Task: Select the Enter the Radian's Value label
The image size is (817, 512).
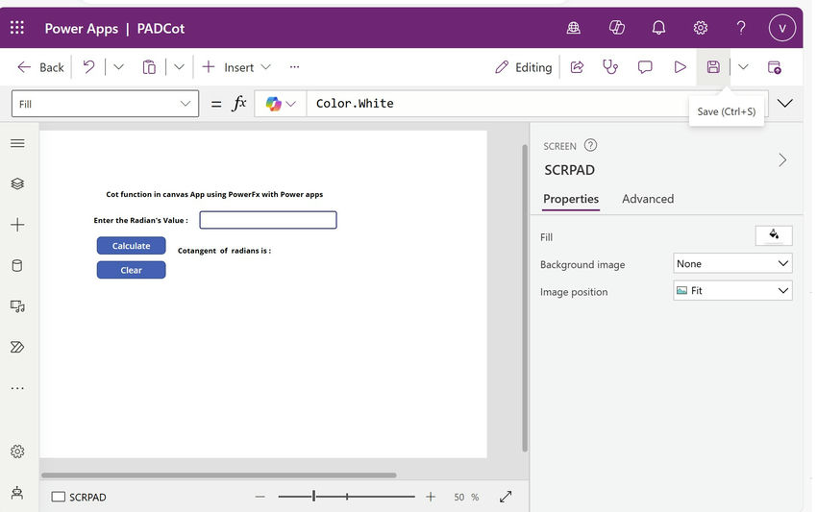Action: click(140, 220)
